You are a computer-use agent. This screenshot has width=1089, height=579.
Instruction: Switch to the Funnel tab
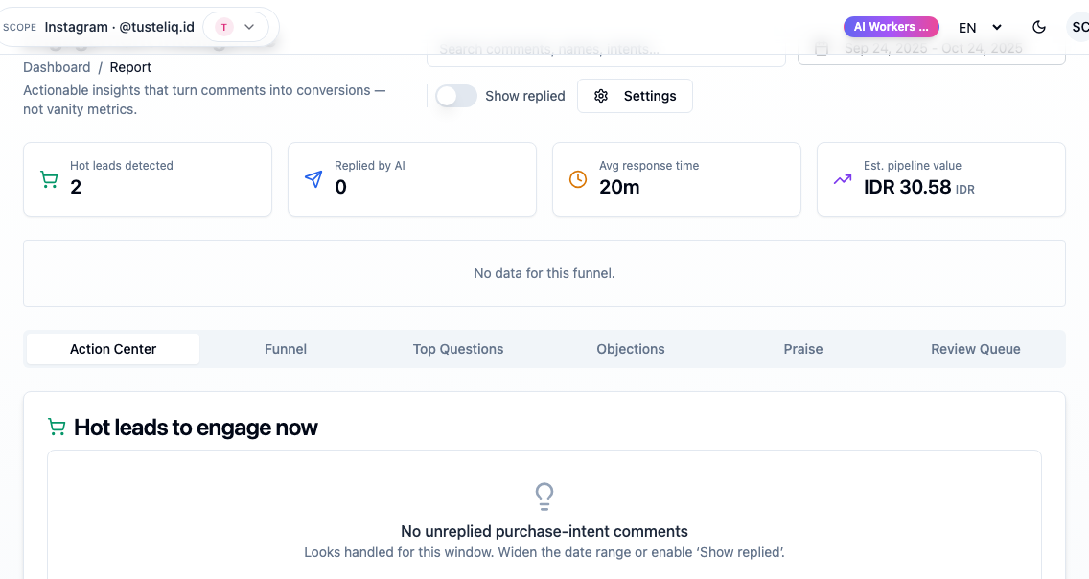coord(286,349)
